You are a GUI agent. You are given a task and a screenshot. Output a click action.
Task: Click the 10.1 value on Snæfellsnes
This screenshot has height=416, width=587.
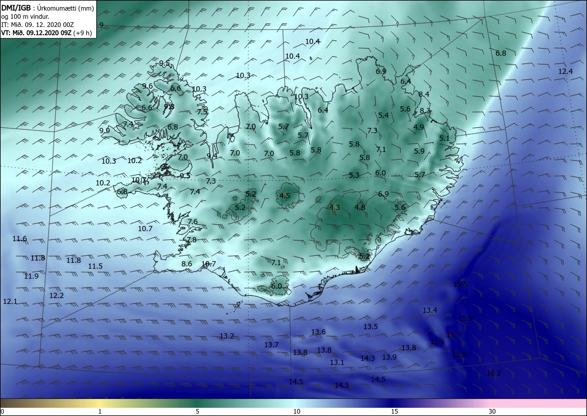(x=139, y=180)
